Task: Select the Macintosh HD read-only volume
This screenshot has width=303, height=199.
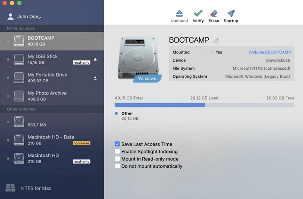Action: pyautogui.click(x=52, y=158)
